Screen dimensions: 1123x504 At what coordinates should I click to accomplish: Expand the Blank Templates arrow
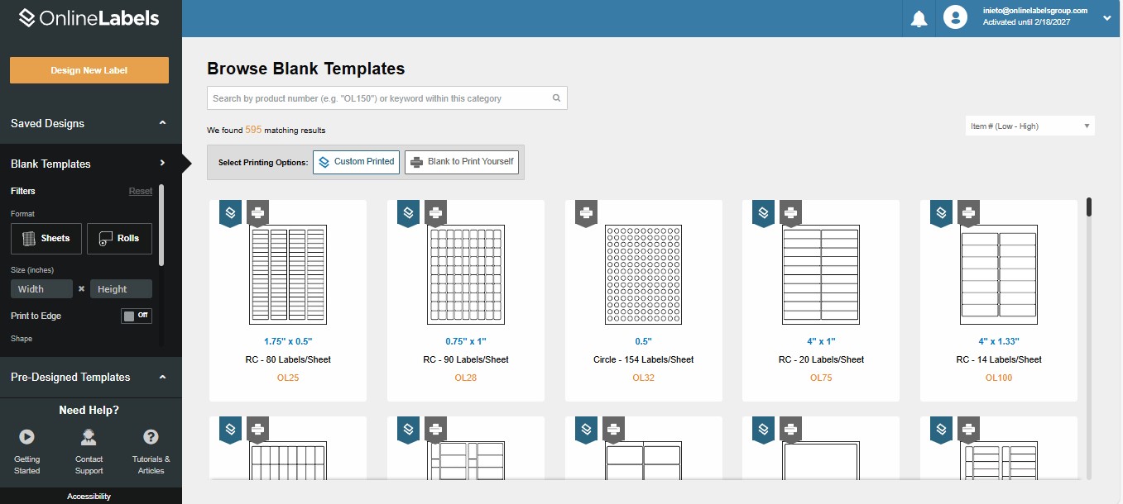(162, 164)
